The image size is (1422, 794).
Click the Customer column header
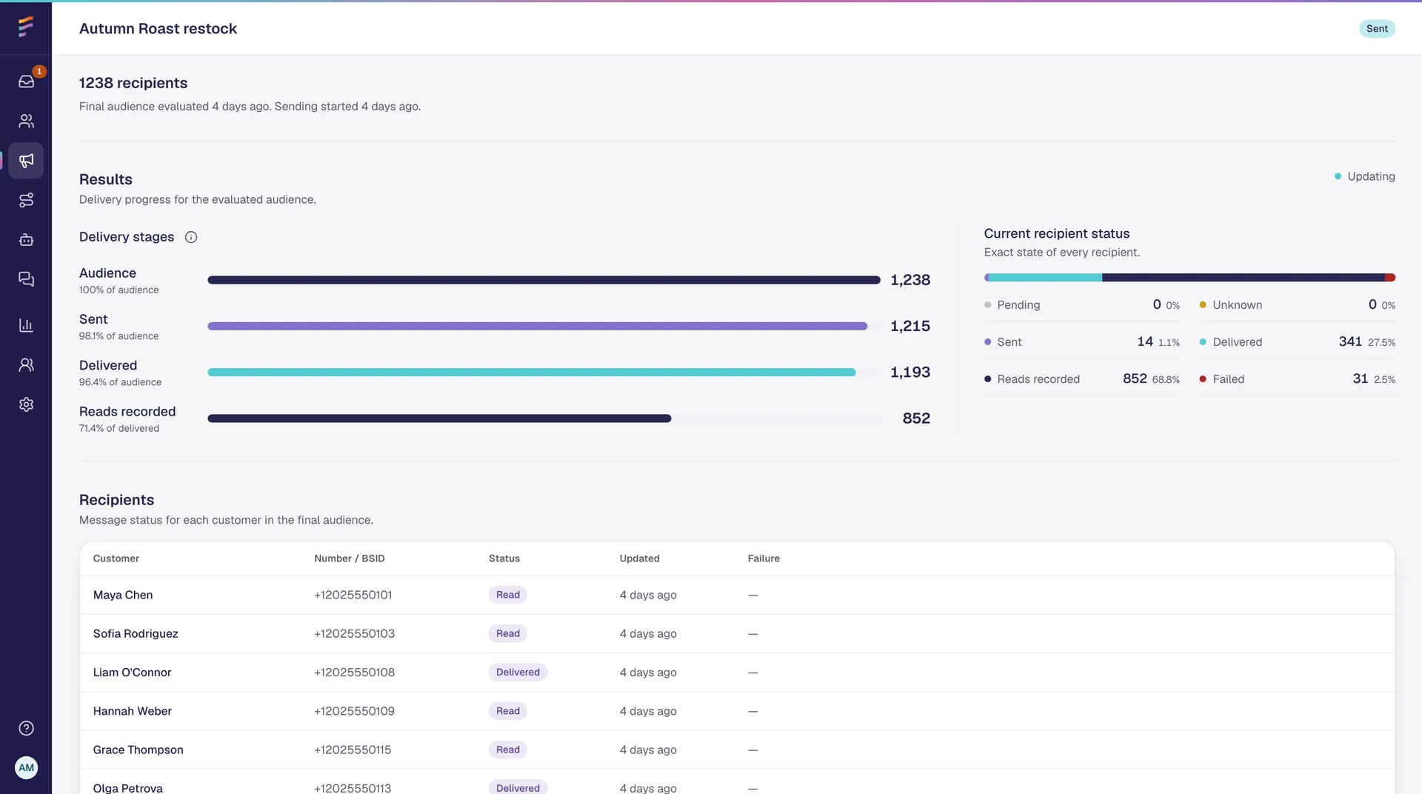[x=116, y=558]
